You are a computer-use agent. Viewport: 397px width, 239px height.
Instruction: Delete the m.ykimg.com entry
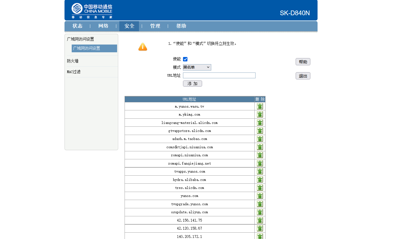click(260, 115)
